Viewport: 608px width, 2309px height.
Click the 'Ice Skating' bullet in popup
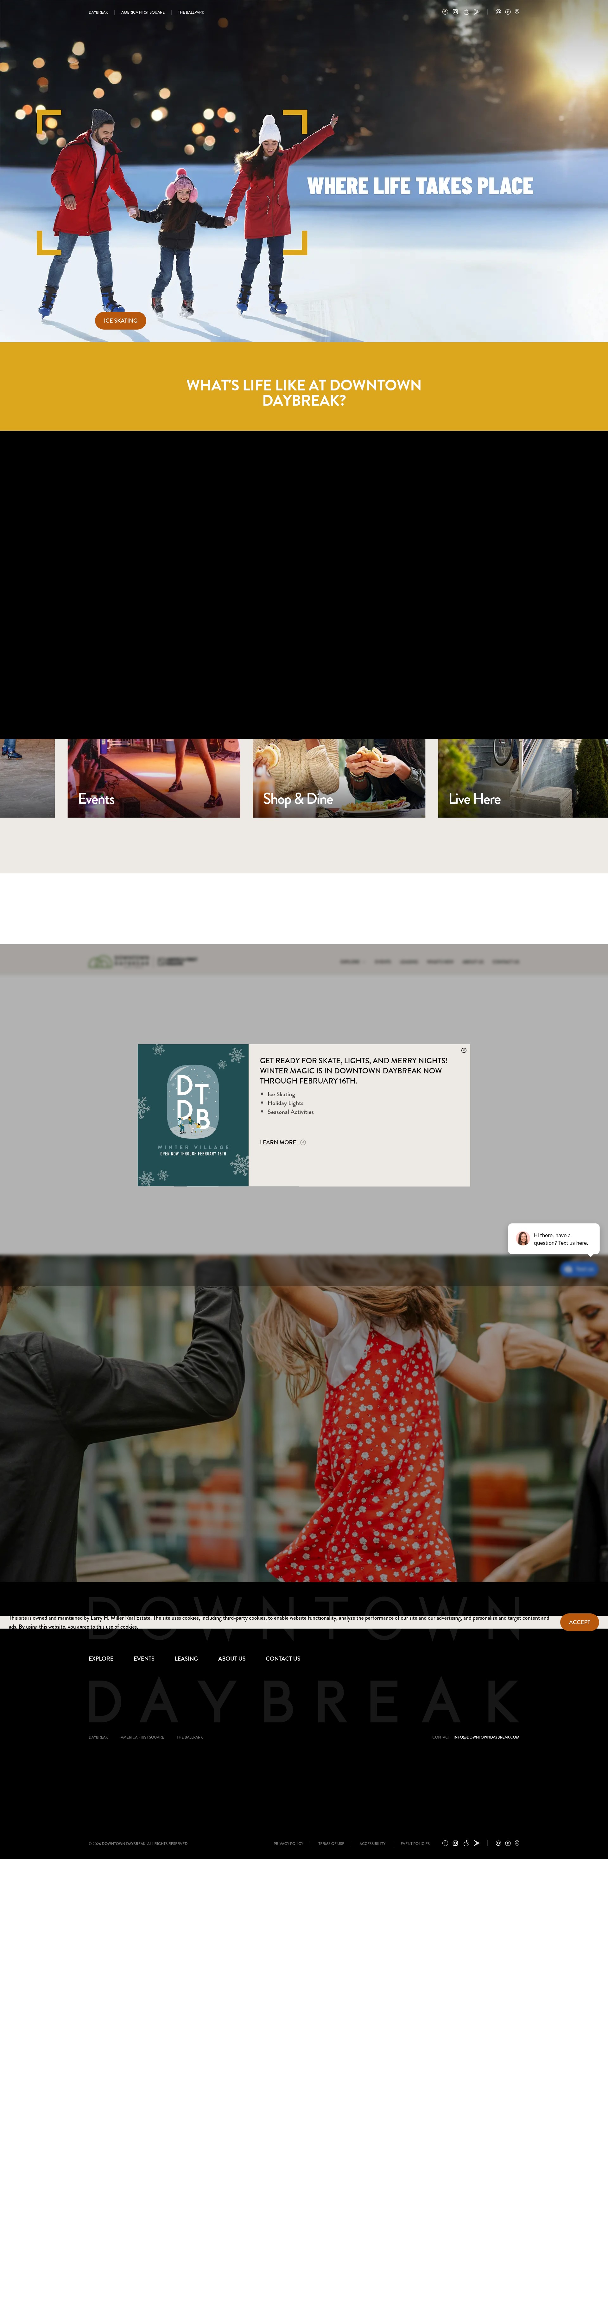tap(281, 1094)
